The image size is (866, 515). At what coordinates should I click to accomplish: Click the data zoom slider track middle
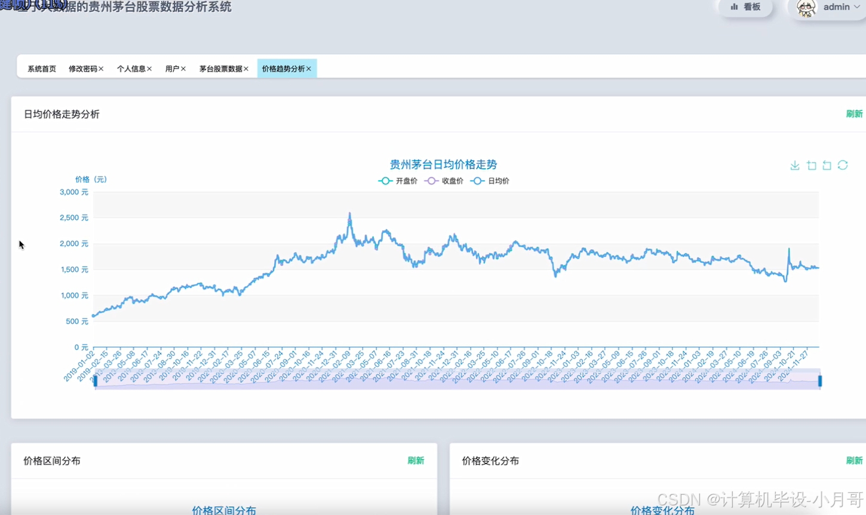tap(457, 380)
